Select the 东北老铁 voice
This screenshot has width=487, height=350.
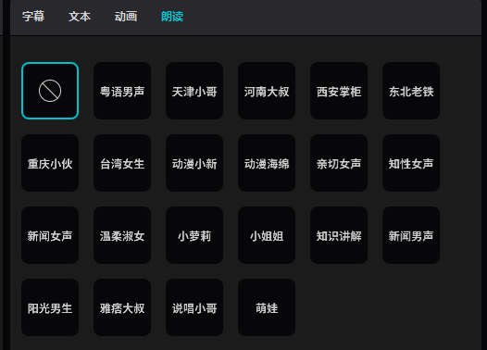click(411, 91)
